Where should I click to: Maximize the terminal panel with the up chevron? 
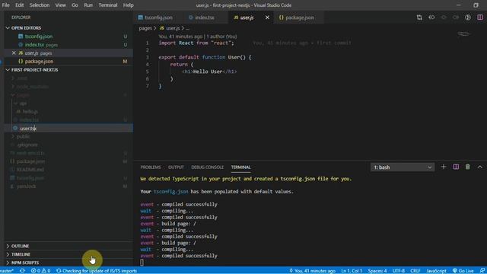(479, 167)
